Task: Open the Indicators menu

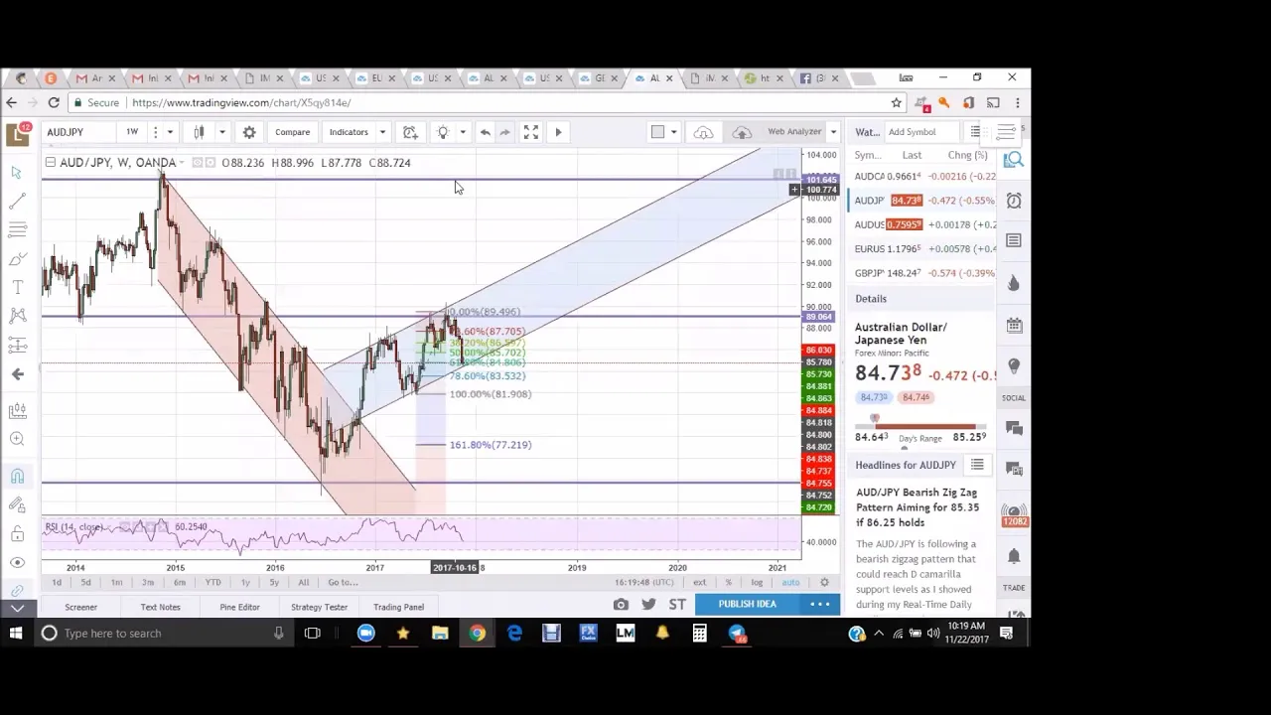Action: click(x=349, y=132)
